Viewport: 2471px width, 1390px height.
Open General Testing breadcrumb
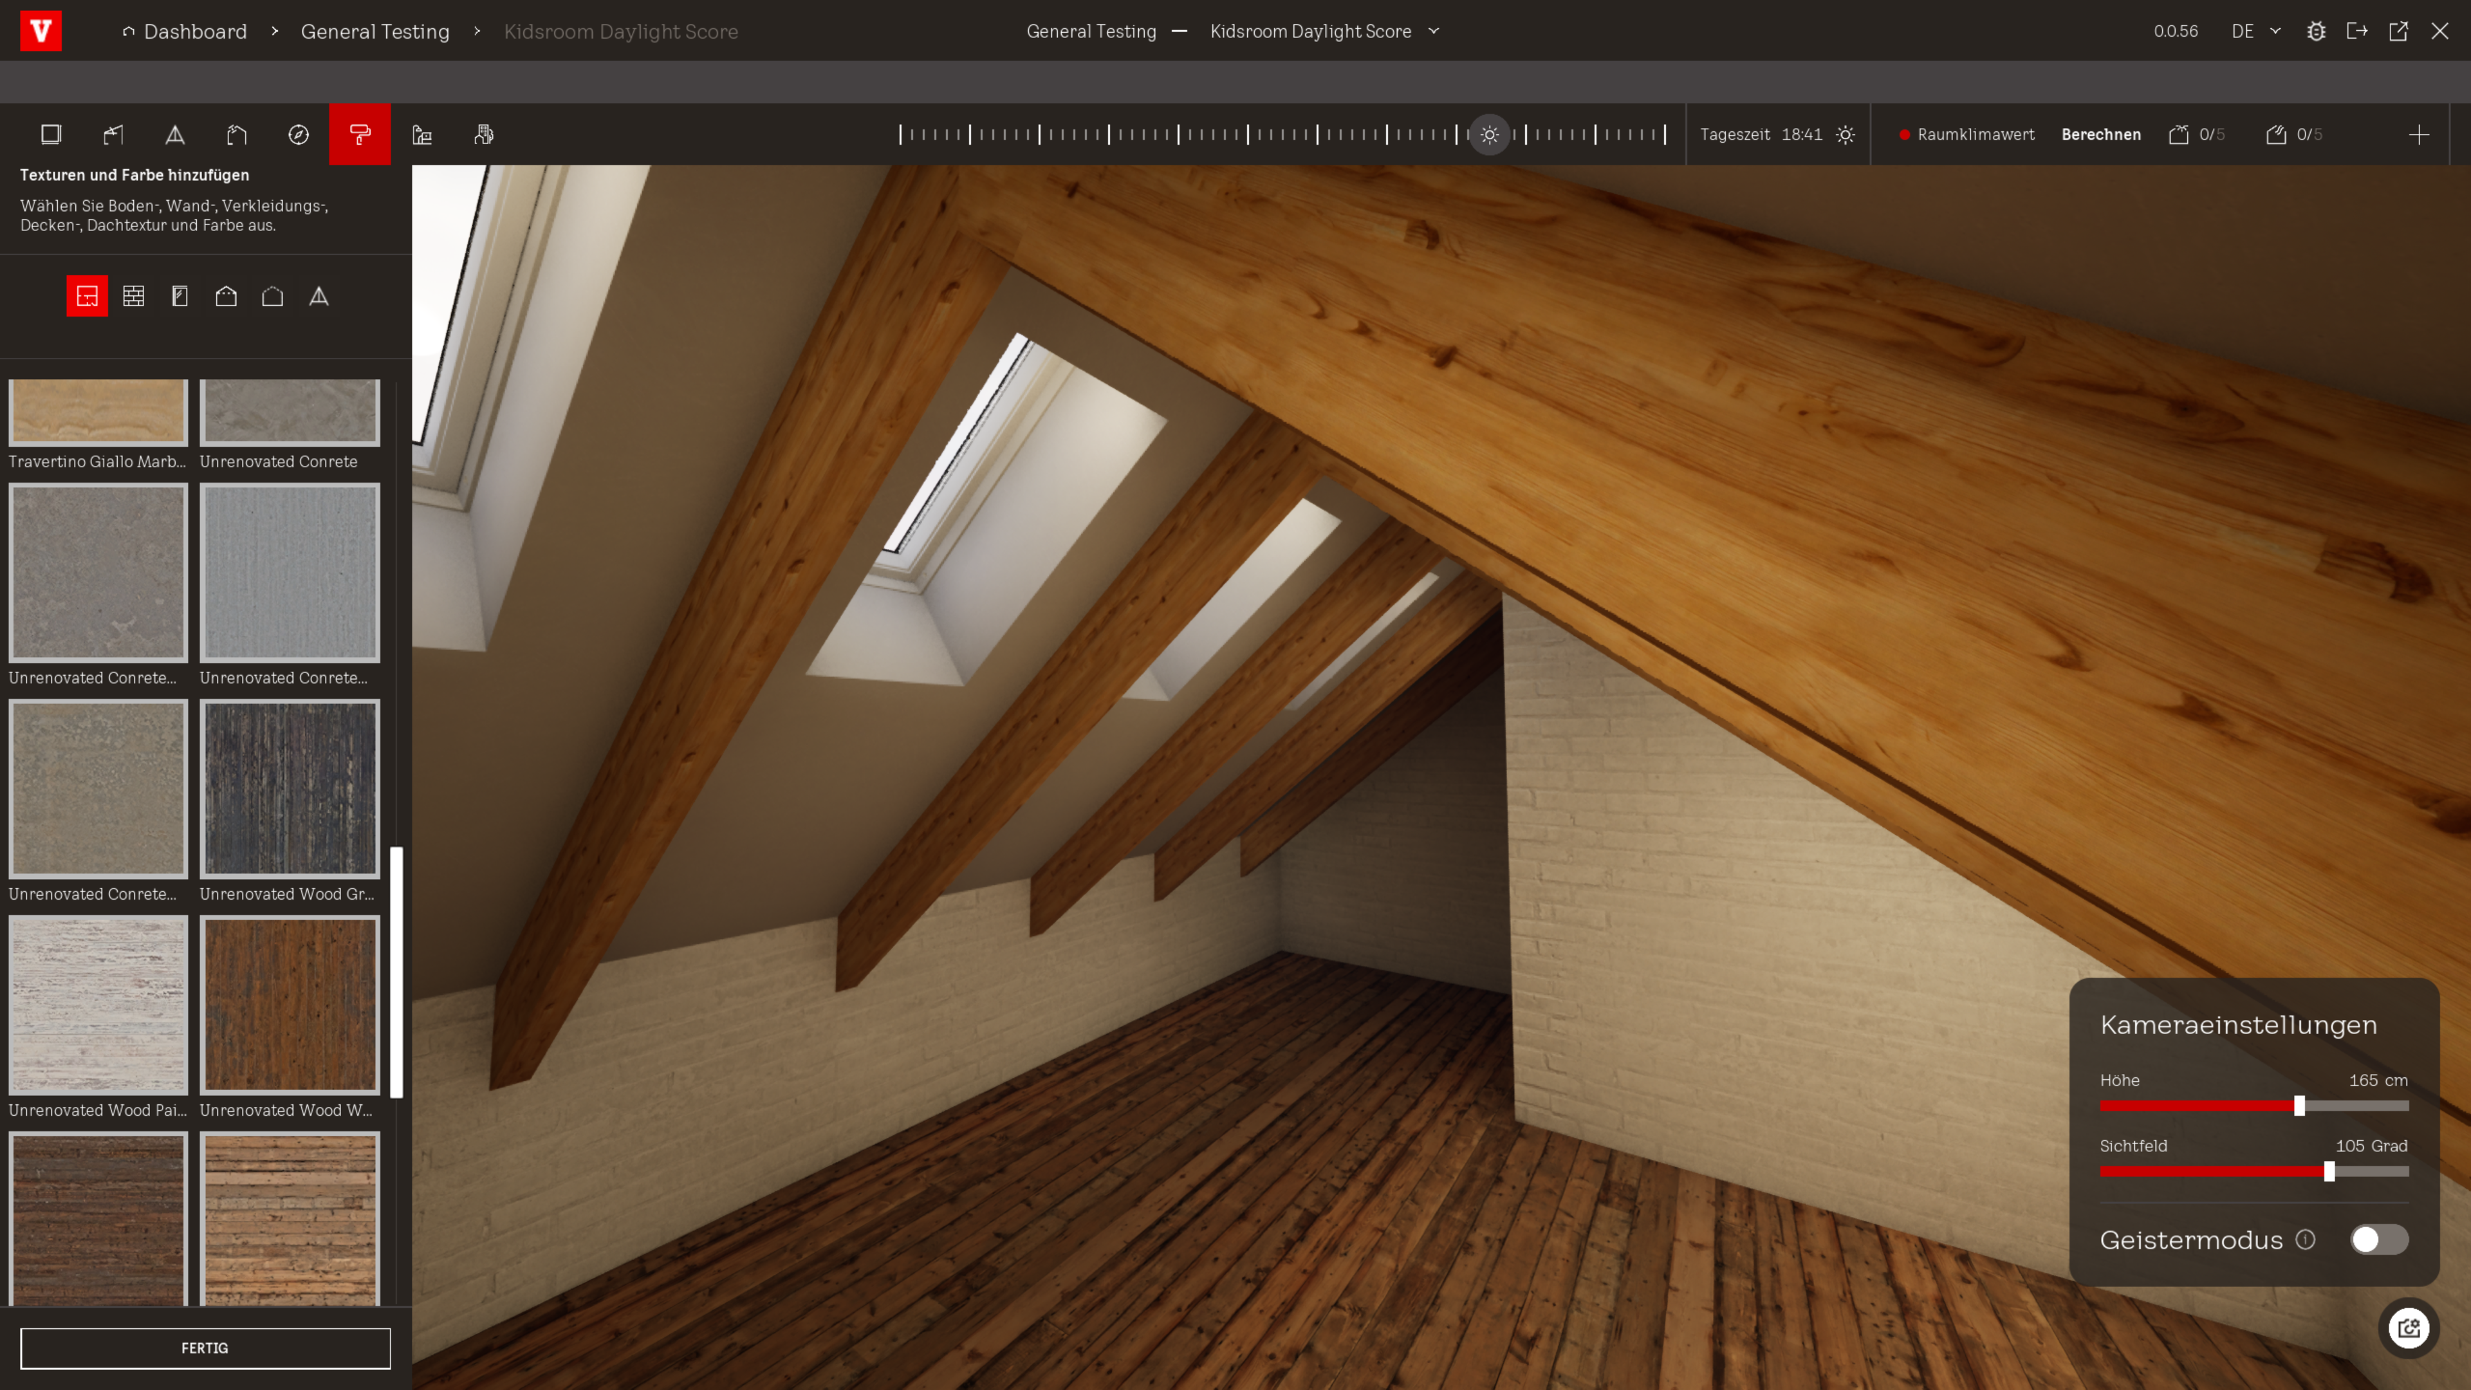[x=375, y=31]
